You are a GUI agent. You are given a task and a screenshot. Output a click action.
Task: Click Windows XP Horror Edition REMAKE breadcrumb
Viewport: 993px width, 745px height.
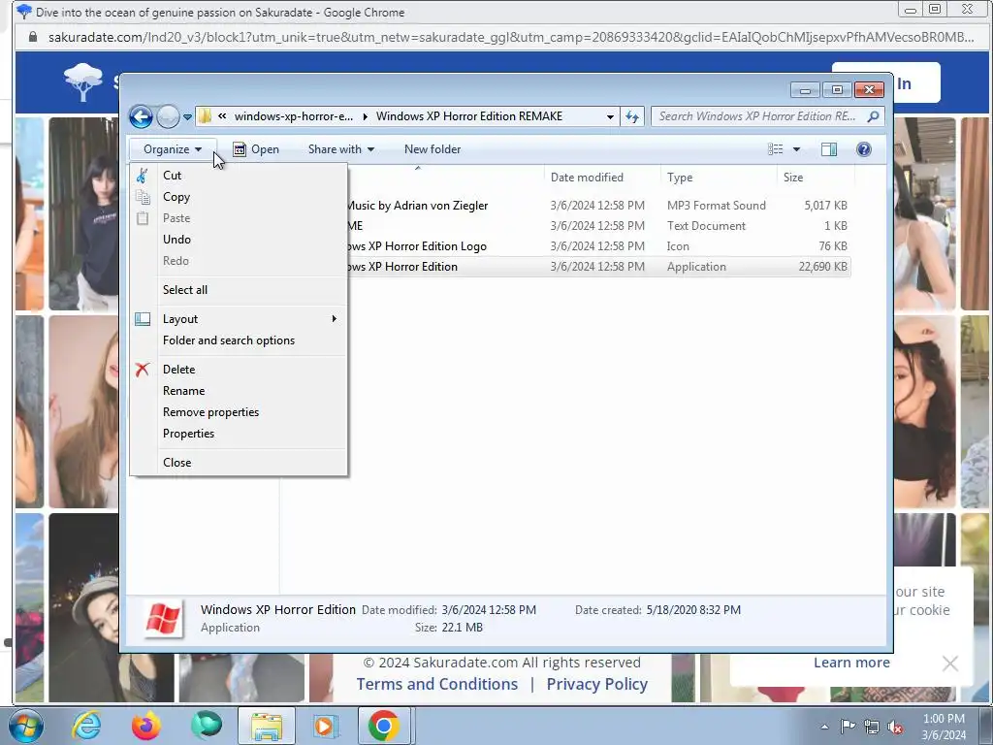point(469,116)
